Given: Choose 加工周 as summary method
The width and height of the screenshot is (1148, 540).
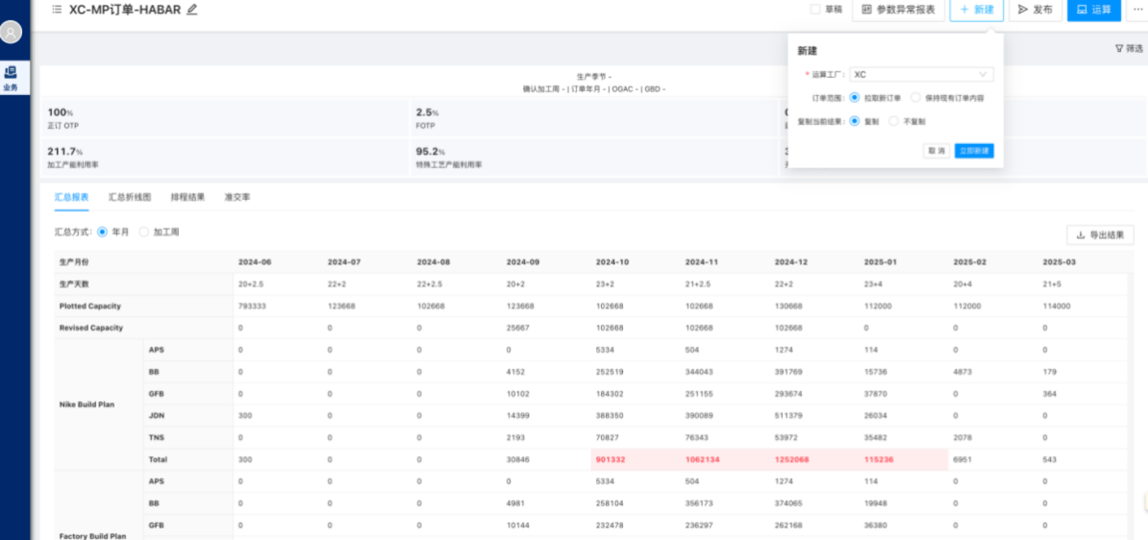Looking at the screenshot, I should pos(144,232).
